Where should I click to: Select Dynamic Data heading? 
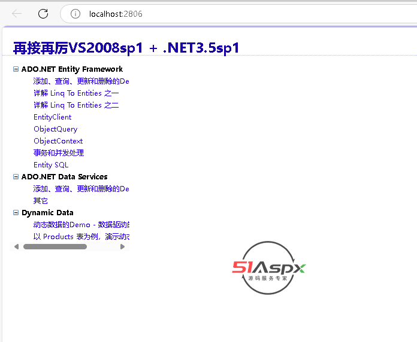(x=47, y=213)
